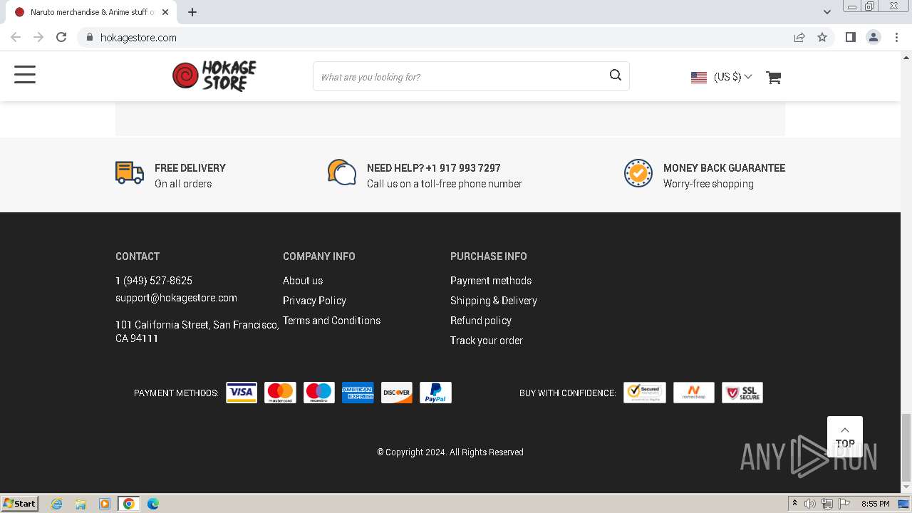Click the Discover payment icon
The height and width of the screenshot is (513, 912).
397,393
